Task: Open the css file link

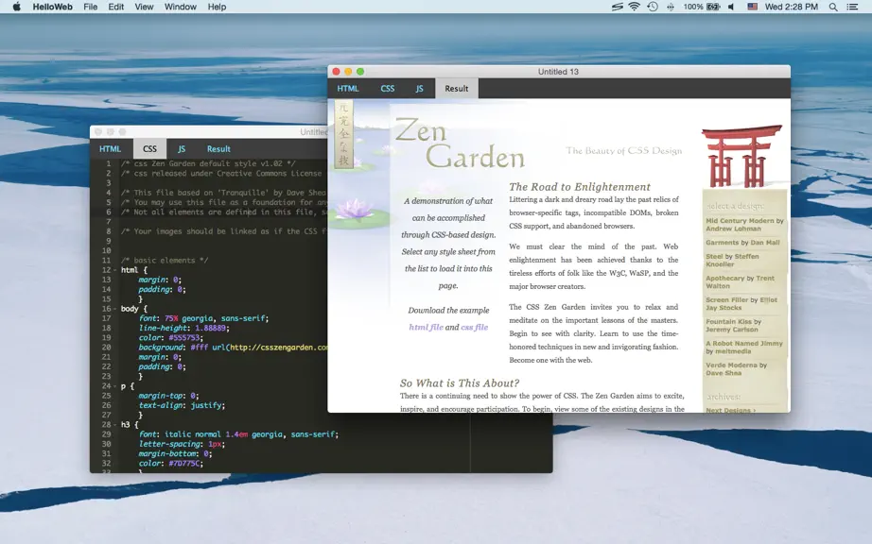Action: click(x=475, y=327)
